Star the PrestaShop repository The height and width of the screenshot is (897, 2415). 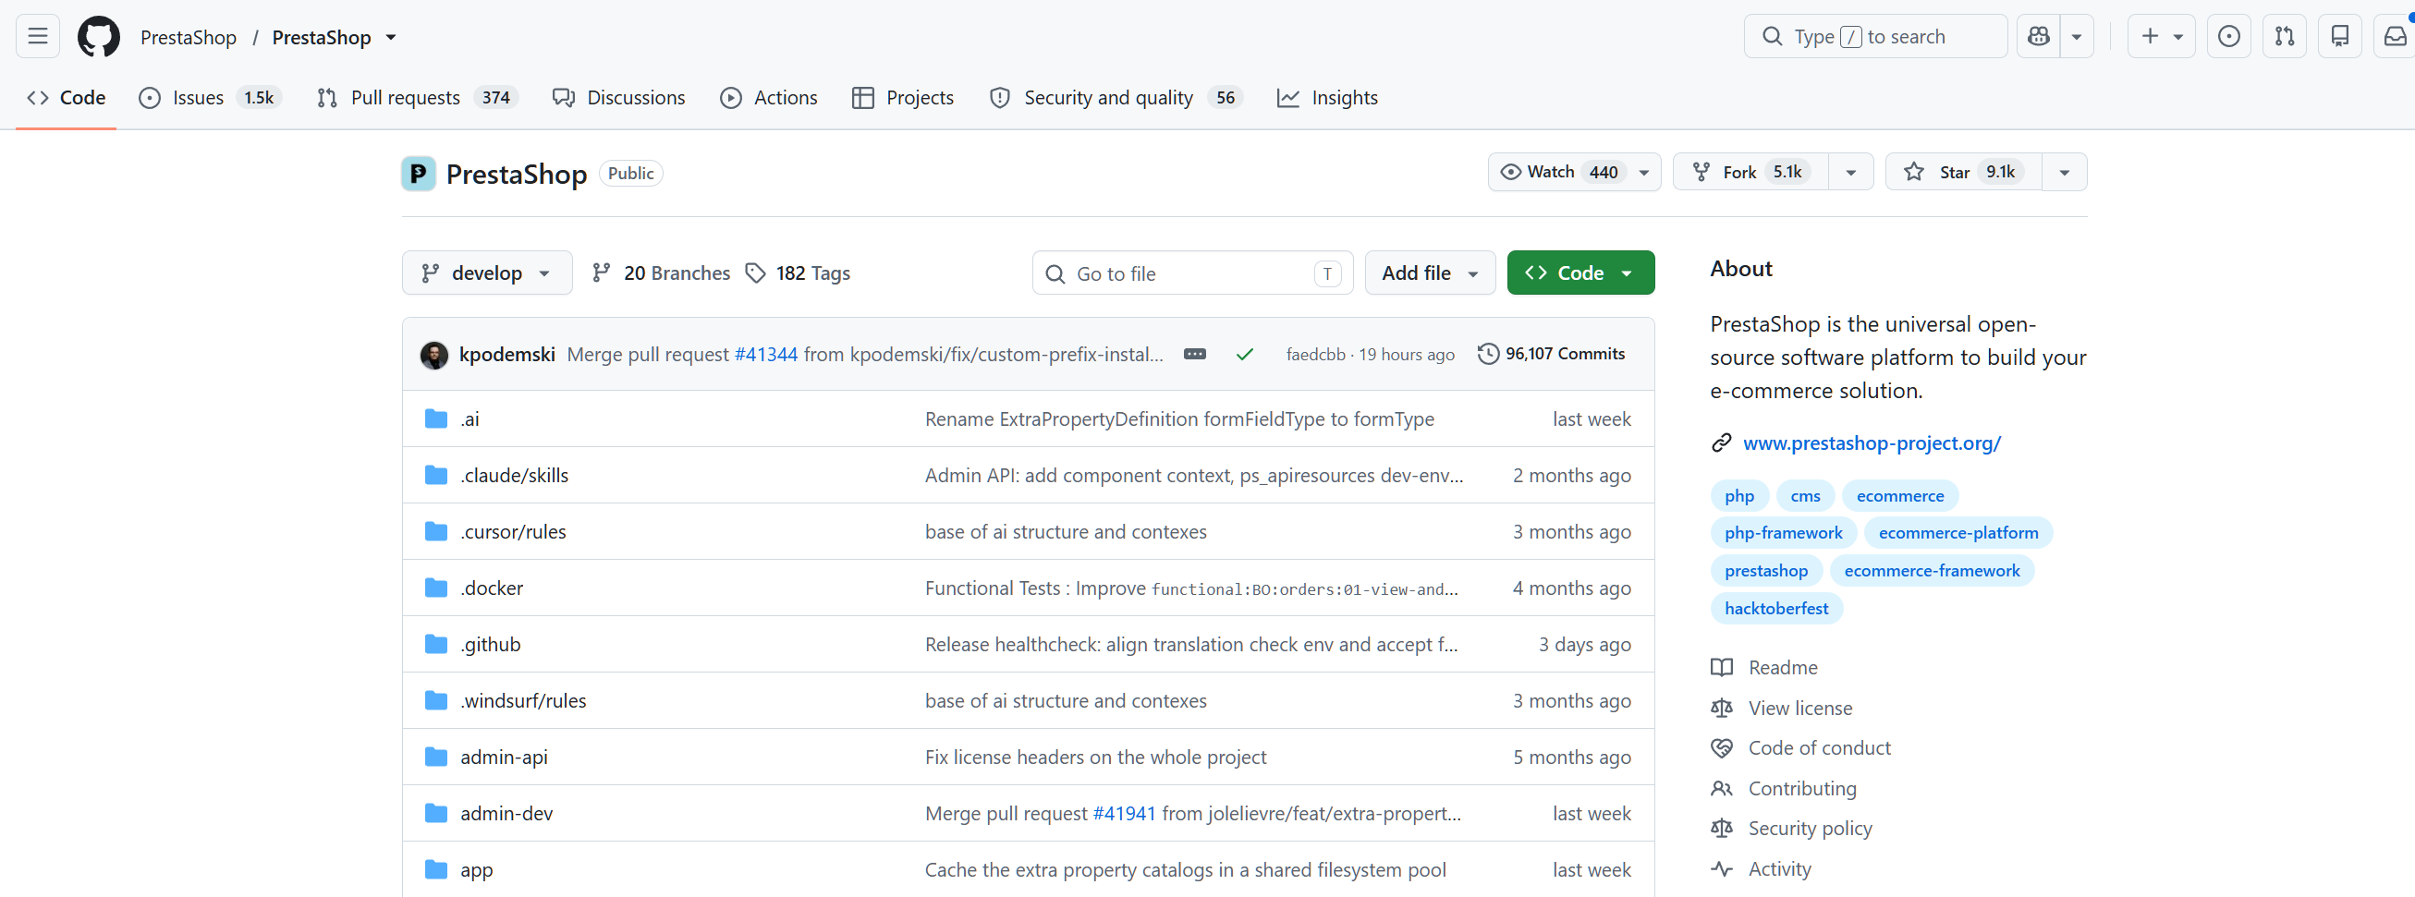1963,172
